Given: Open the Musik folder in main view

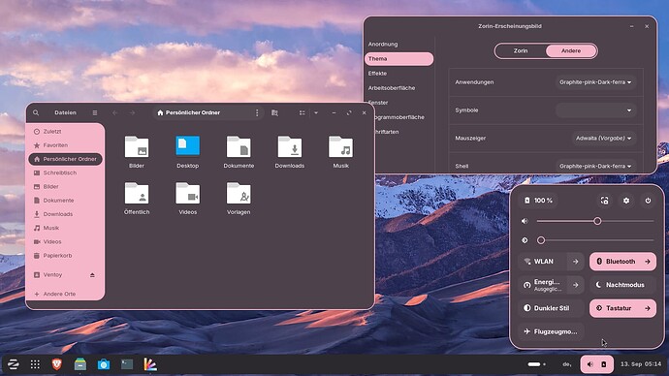Looking at the screenshot, I should 340,147.
